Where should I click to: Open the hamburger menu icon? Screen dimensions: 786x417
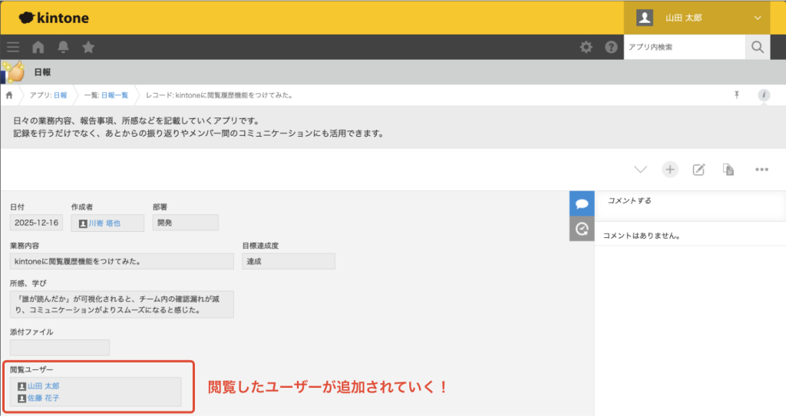(x=13, y=48)
